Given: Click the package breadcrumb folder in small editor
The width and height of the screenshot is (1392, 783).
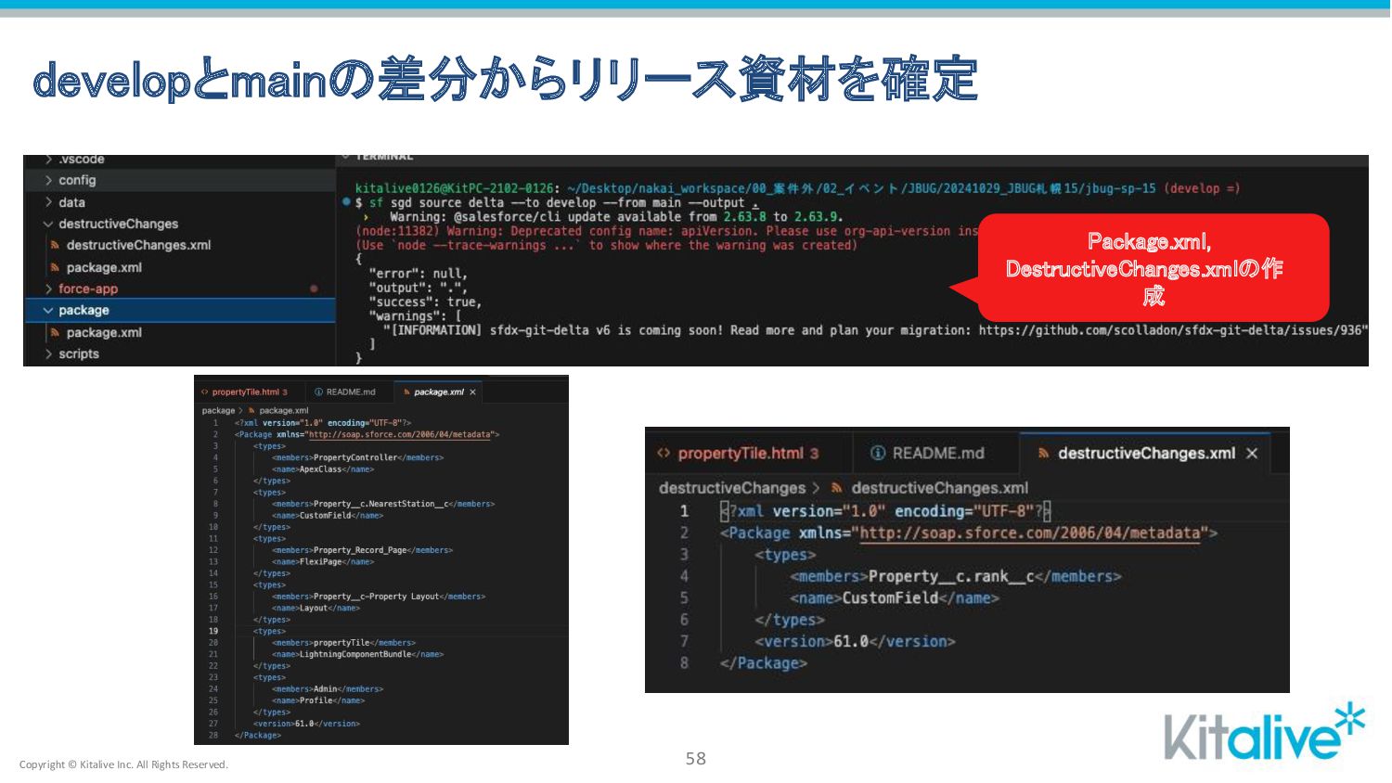Looking at the screenshot, I should point(218,410).
